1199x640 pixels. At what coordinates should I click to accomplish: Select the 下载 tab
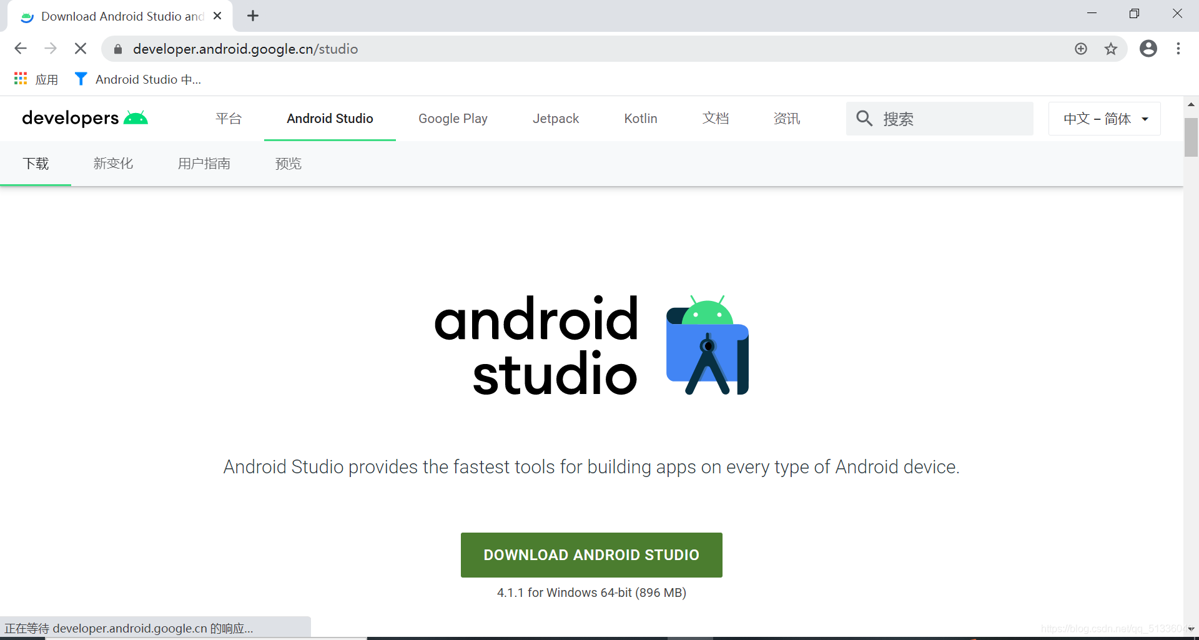coord(36,164)
